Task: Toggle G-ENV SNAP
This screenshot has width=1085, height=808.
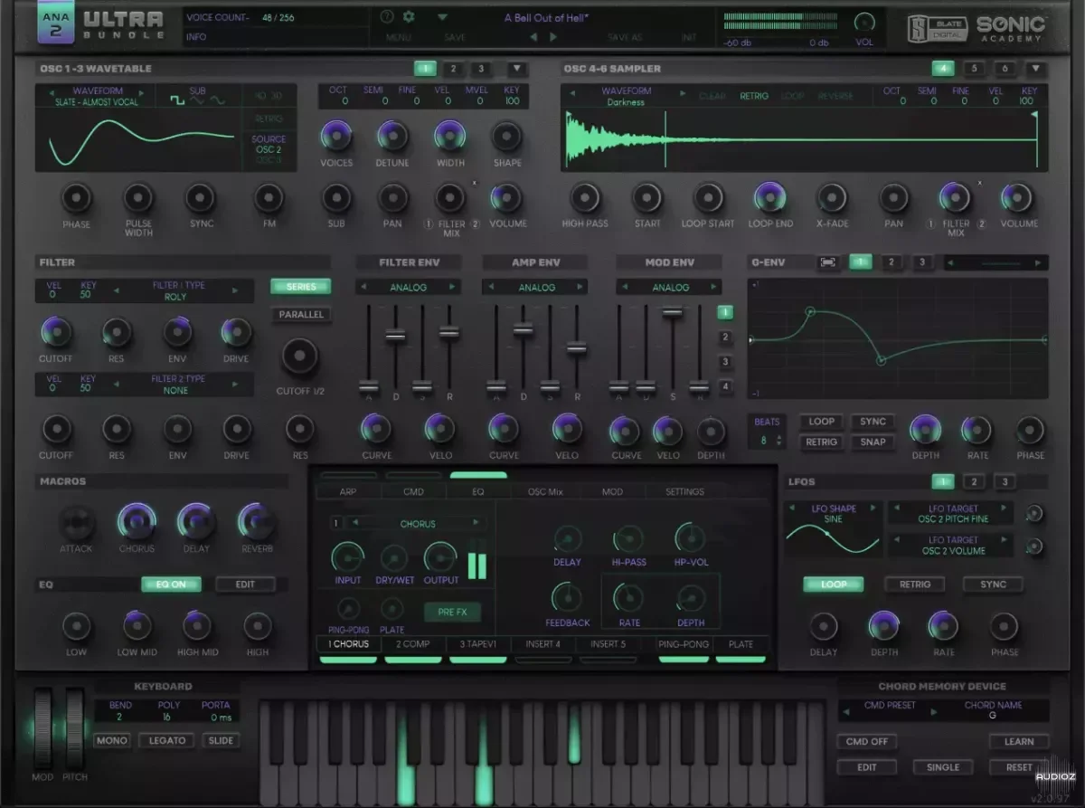Action: click(873, 442)
